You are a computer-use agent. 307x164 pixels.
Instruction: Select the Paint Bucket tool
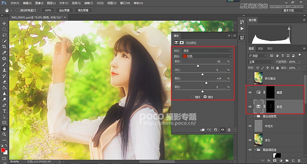(x=4, y=88)
